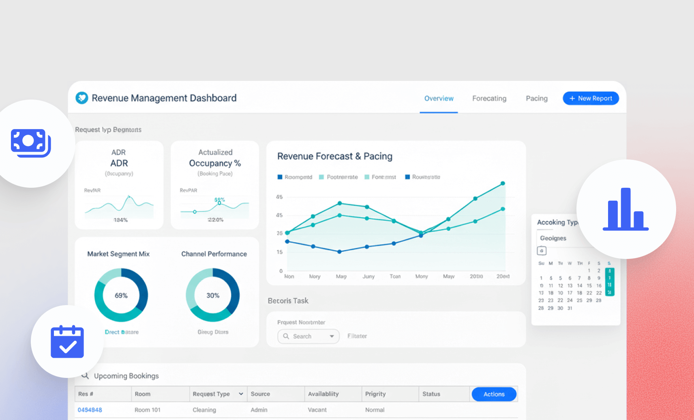
Task: Switch to the Pacing tab
Action: coord(536,98)
